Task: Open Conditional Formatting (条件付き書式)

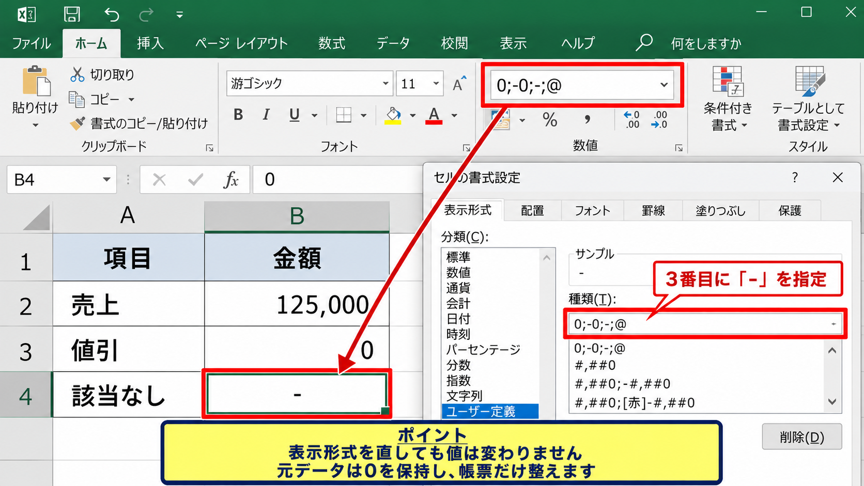Action: (x=728, y=98)
